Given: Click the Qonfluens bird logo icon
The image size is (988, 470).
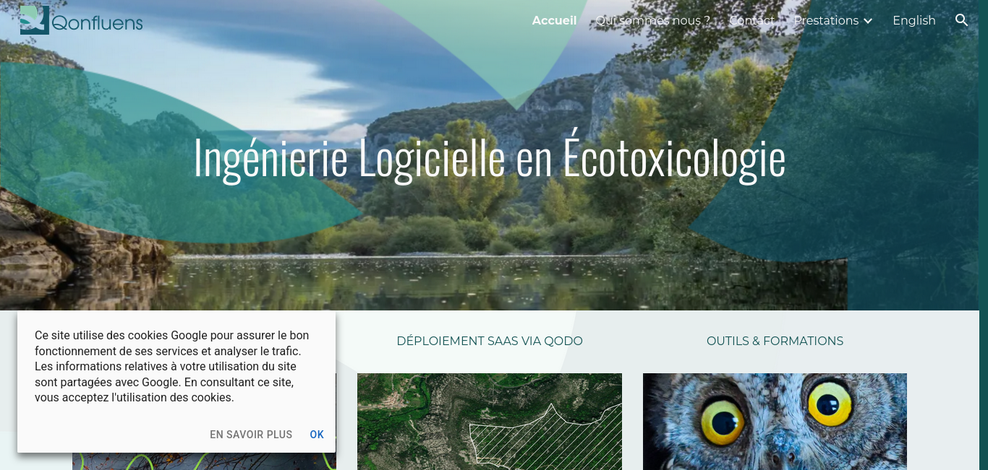Looking at the screenshot, I should tap(34, 19).
